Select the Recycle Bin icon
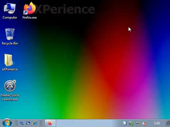This screenshot has height=127, width=170. [10, 37]
